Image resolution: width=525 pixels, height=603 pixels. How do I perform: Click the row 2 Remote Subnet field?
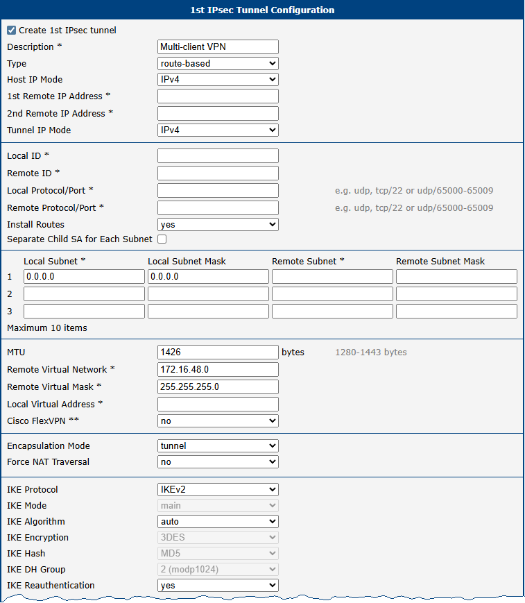332,294
